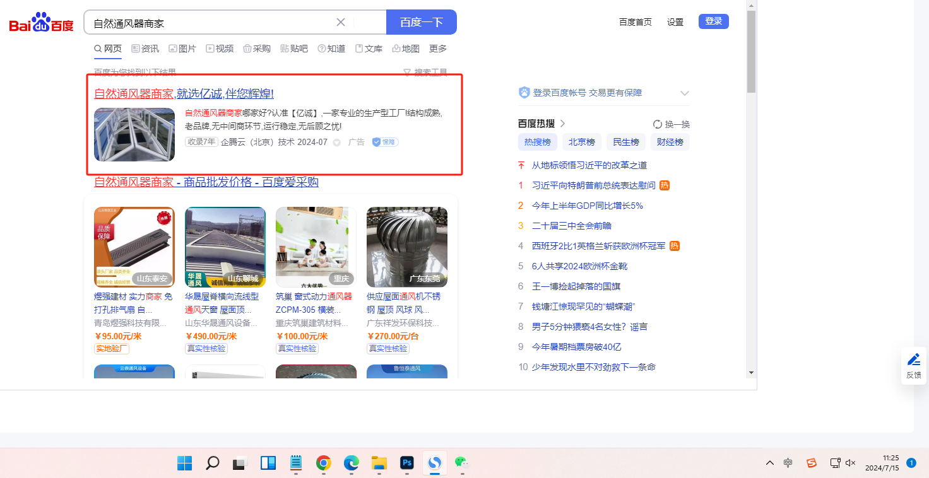
Task: Click the muted volume tray icon
Action: click(850, 463)
